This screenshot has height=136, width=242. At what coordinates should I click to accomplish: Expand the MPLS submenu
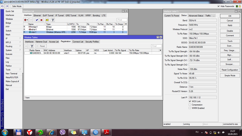coord(20,42)
